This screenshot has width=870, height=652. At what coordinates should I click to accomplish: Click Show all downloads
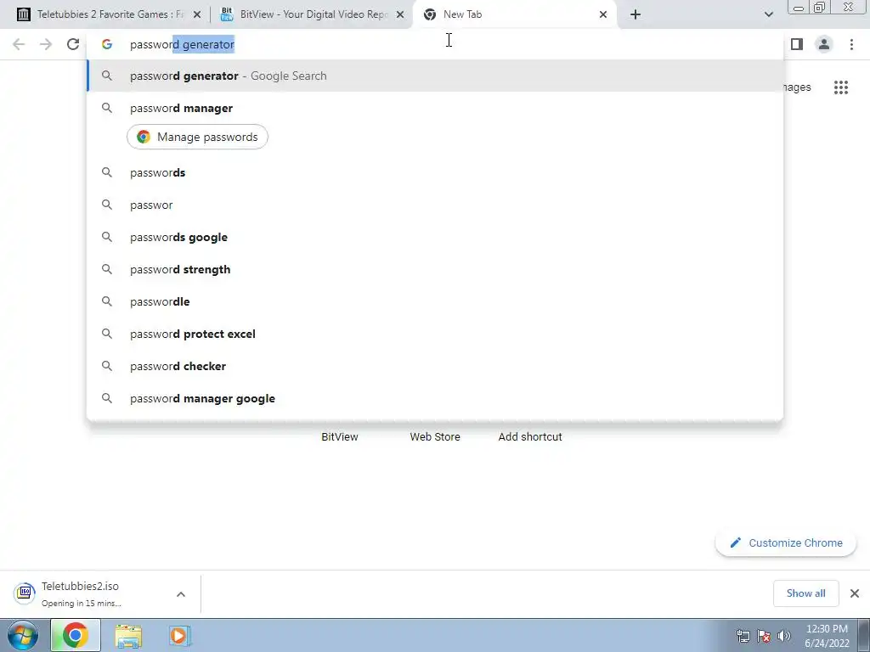805,593
